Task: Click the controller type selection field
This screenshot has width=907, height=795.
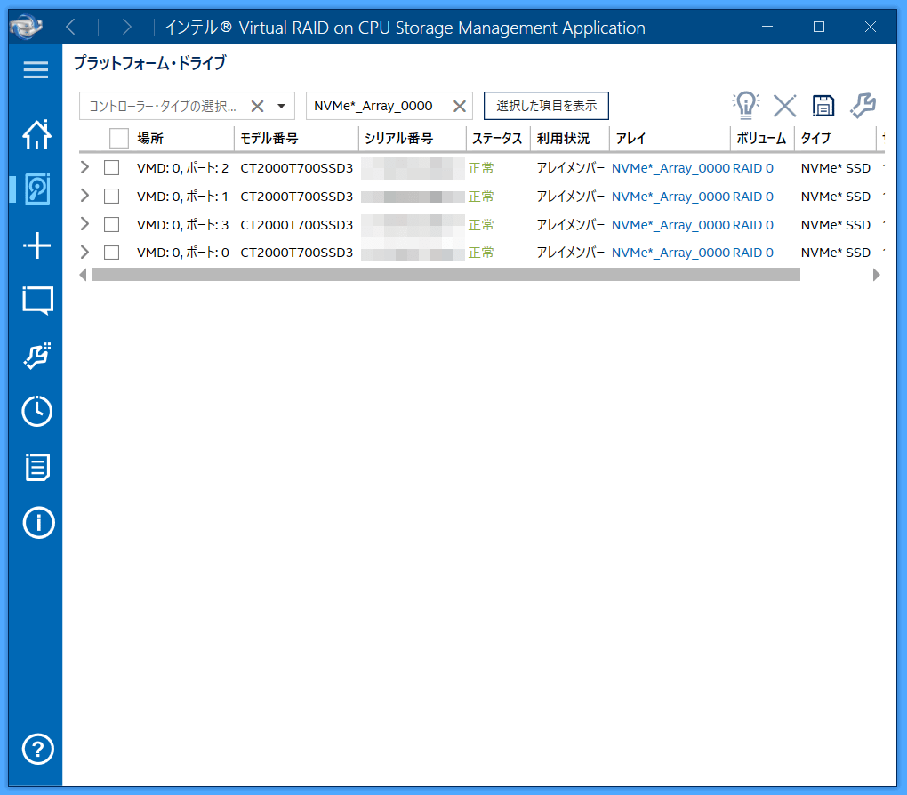Action: click(x=187, y=106)
